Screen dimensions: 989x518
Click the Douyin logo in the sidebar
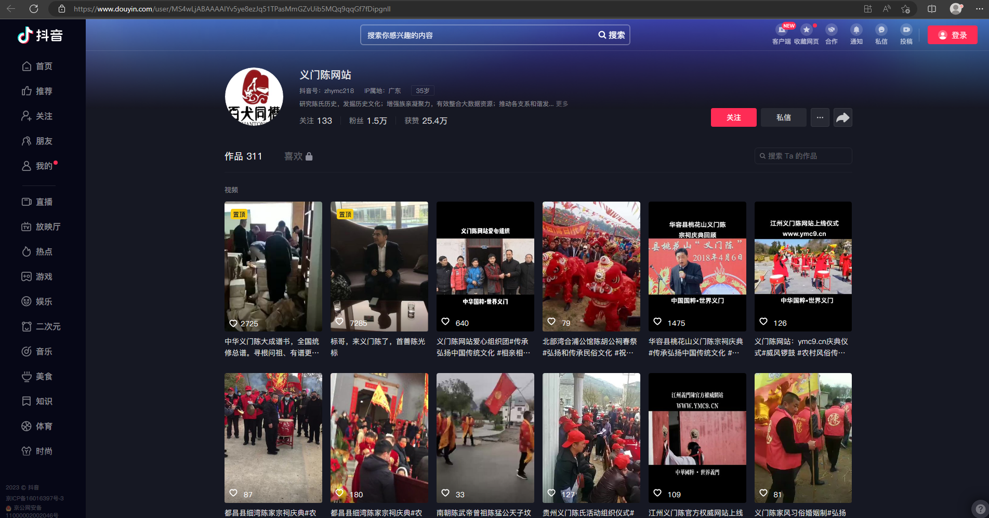tap(40, 35)
